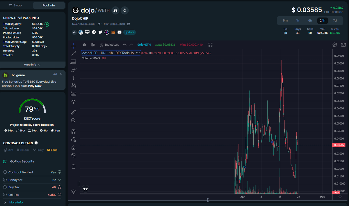Image resolution: width=349 pixels, height=206 pixels.
Task: Click the dojo/USD chart legend title
Action: pyautogui.click(x=108, y=53)
